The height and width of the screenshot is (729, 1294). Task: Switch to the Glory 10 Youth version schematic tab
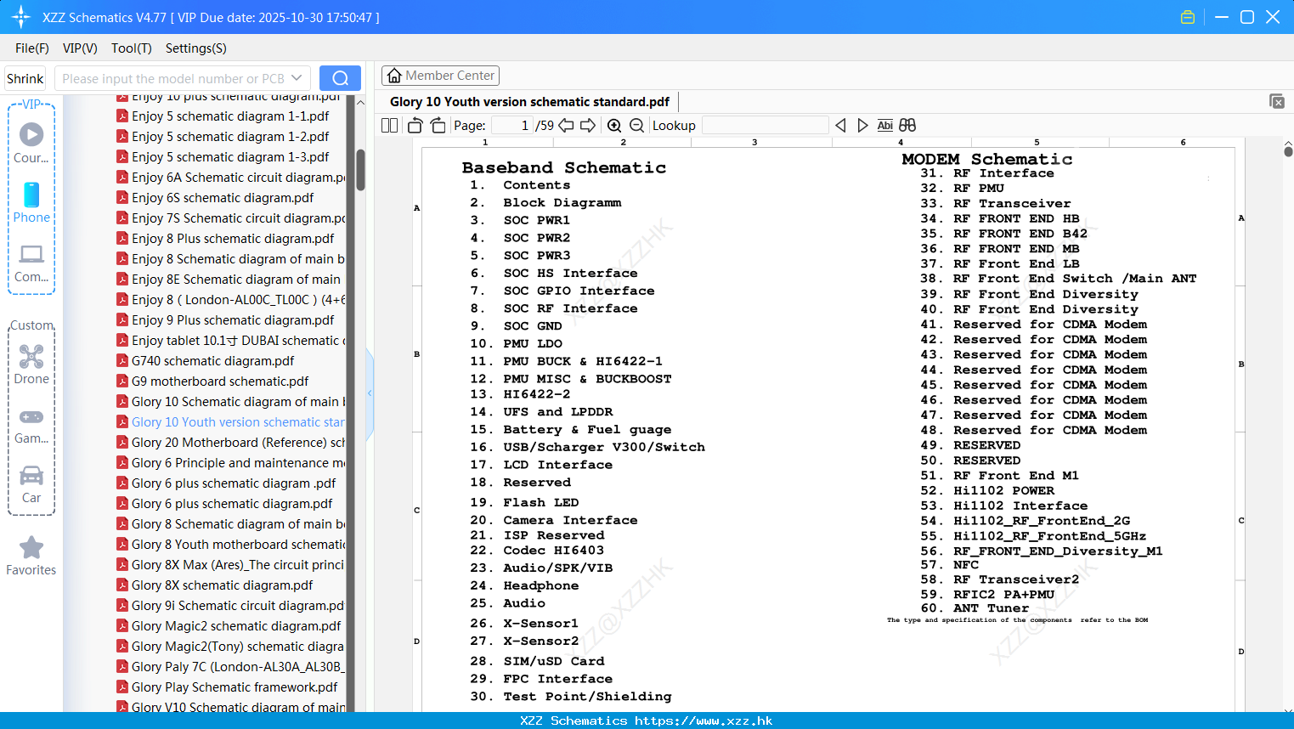point(529,101)
